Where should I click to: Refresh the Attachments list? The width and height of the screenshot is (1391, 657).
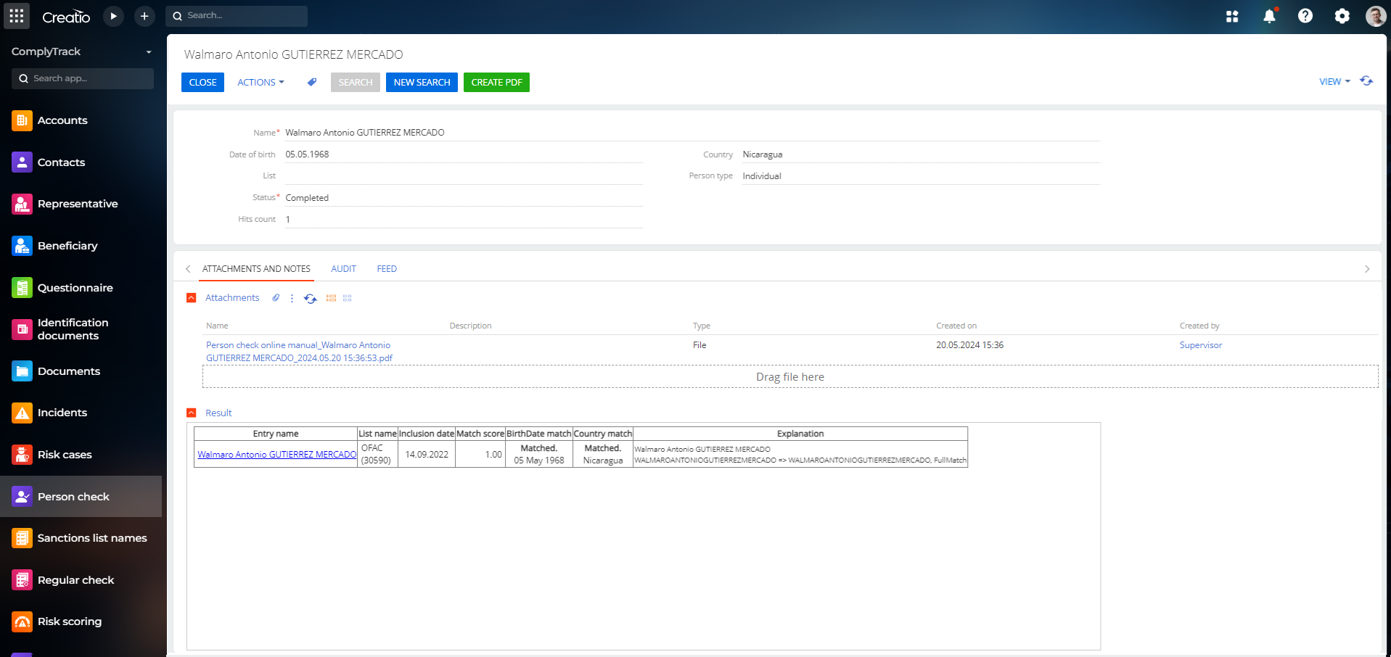[310, 298]
